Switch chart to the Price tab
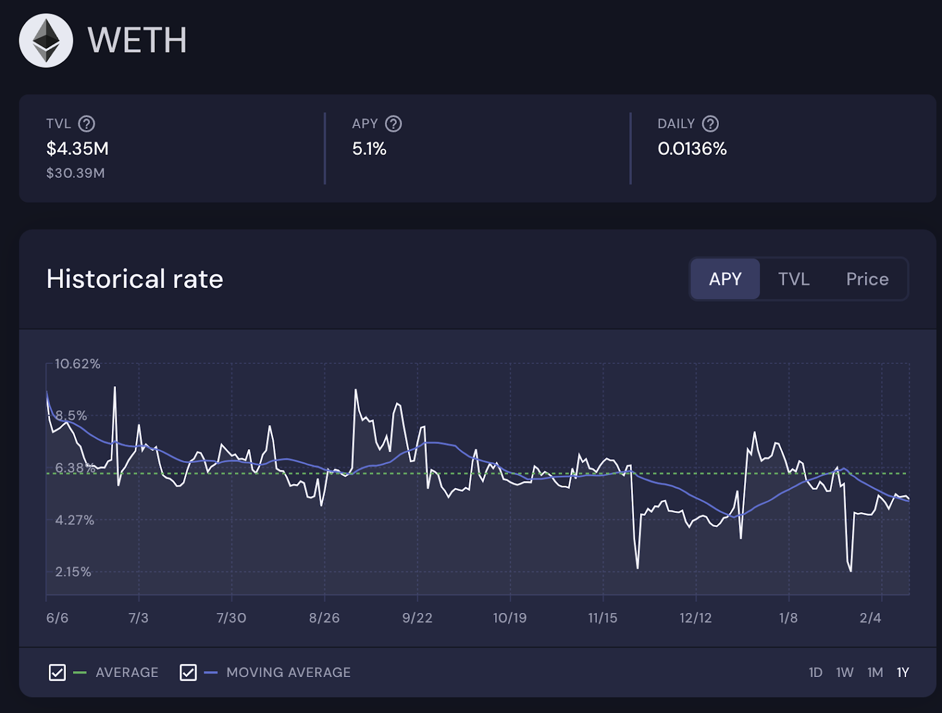This screenshot has width=942, height=713. 867,279
